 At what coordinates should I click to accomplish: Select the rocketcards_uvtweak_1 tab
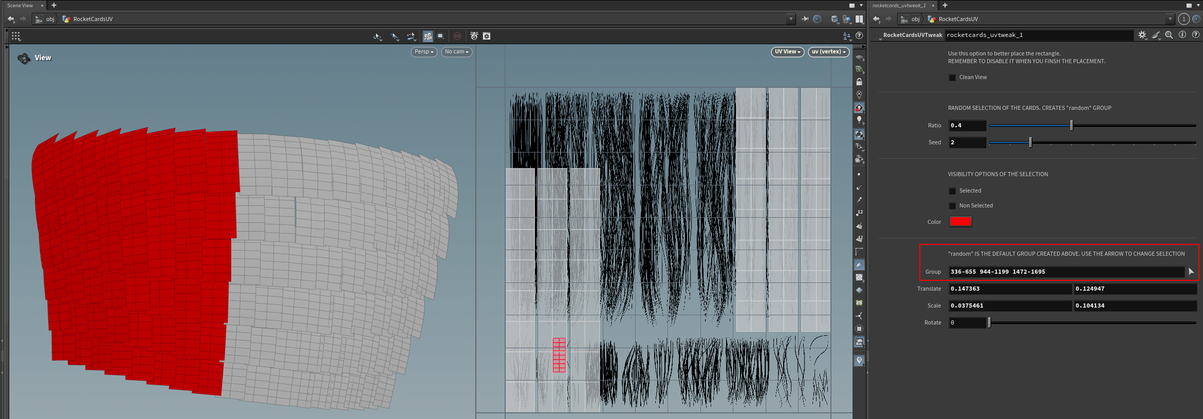click(899, 6)
